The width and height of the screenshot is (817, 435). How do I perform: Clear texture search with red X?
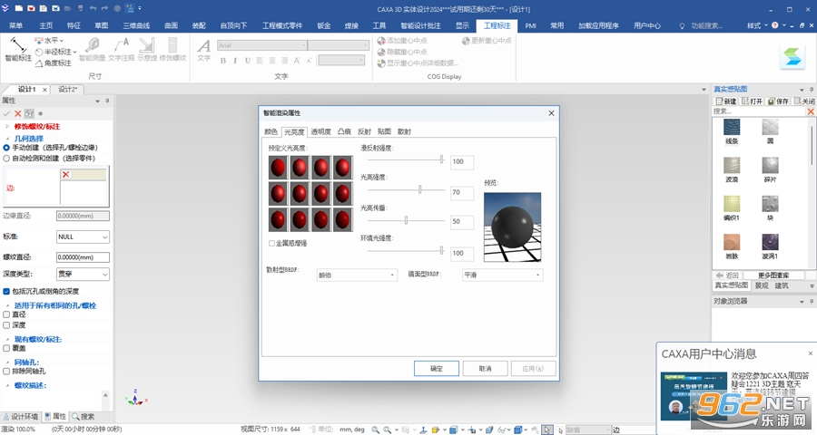click(x=811, y=111)
